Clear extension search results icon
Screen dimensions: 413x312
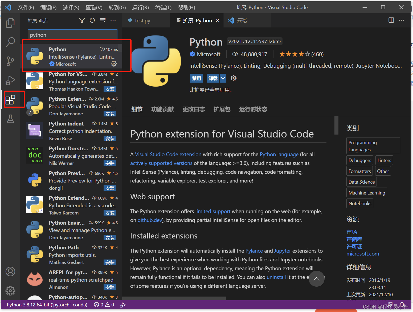103,21
